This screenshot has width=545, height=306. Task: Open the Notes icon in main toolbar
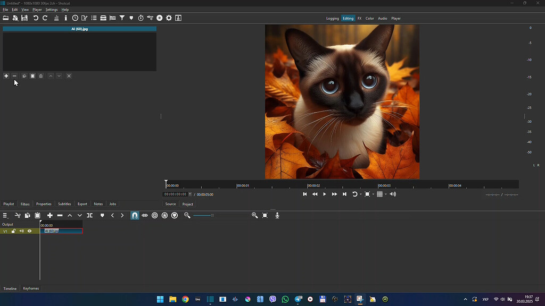coord(85,18)
